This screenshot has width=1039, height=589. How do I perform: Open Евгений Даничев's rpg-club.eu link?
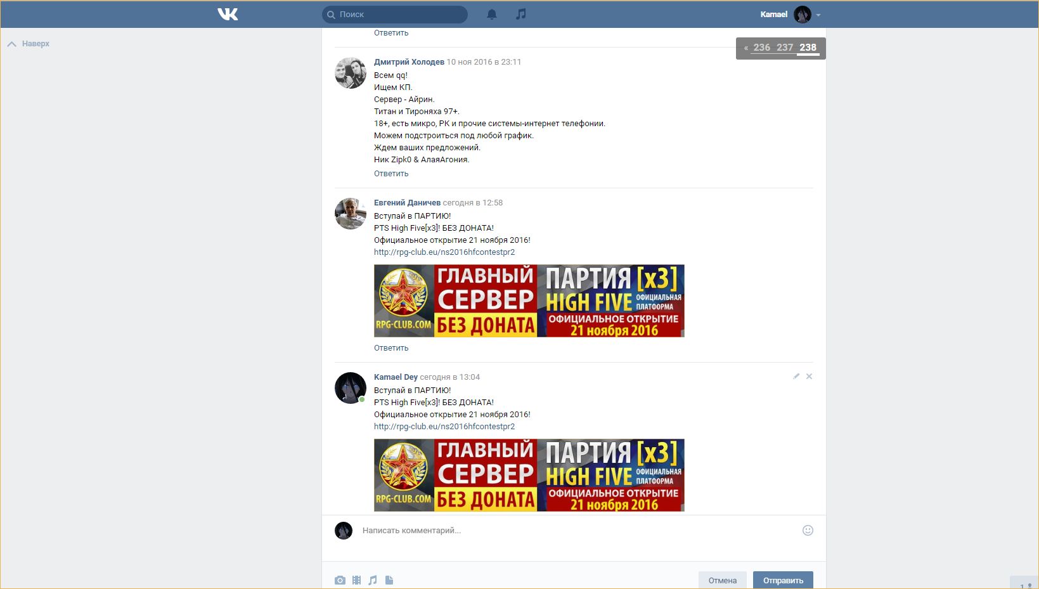click(444, 252)
